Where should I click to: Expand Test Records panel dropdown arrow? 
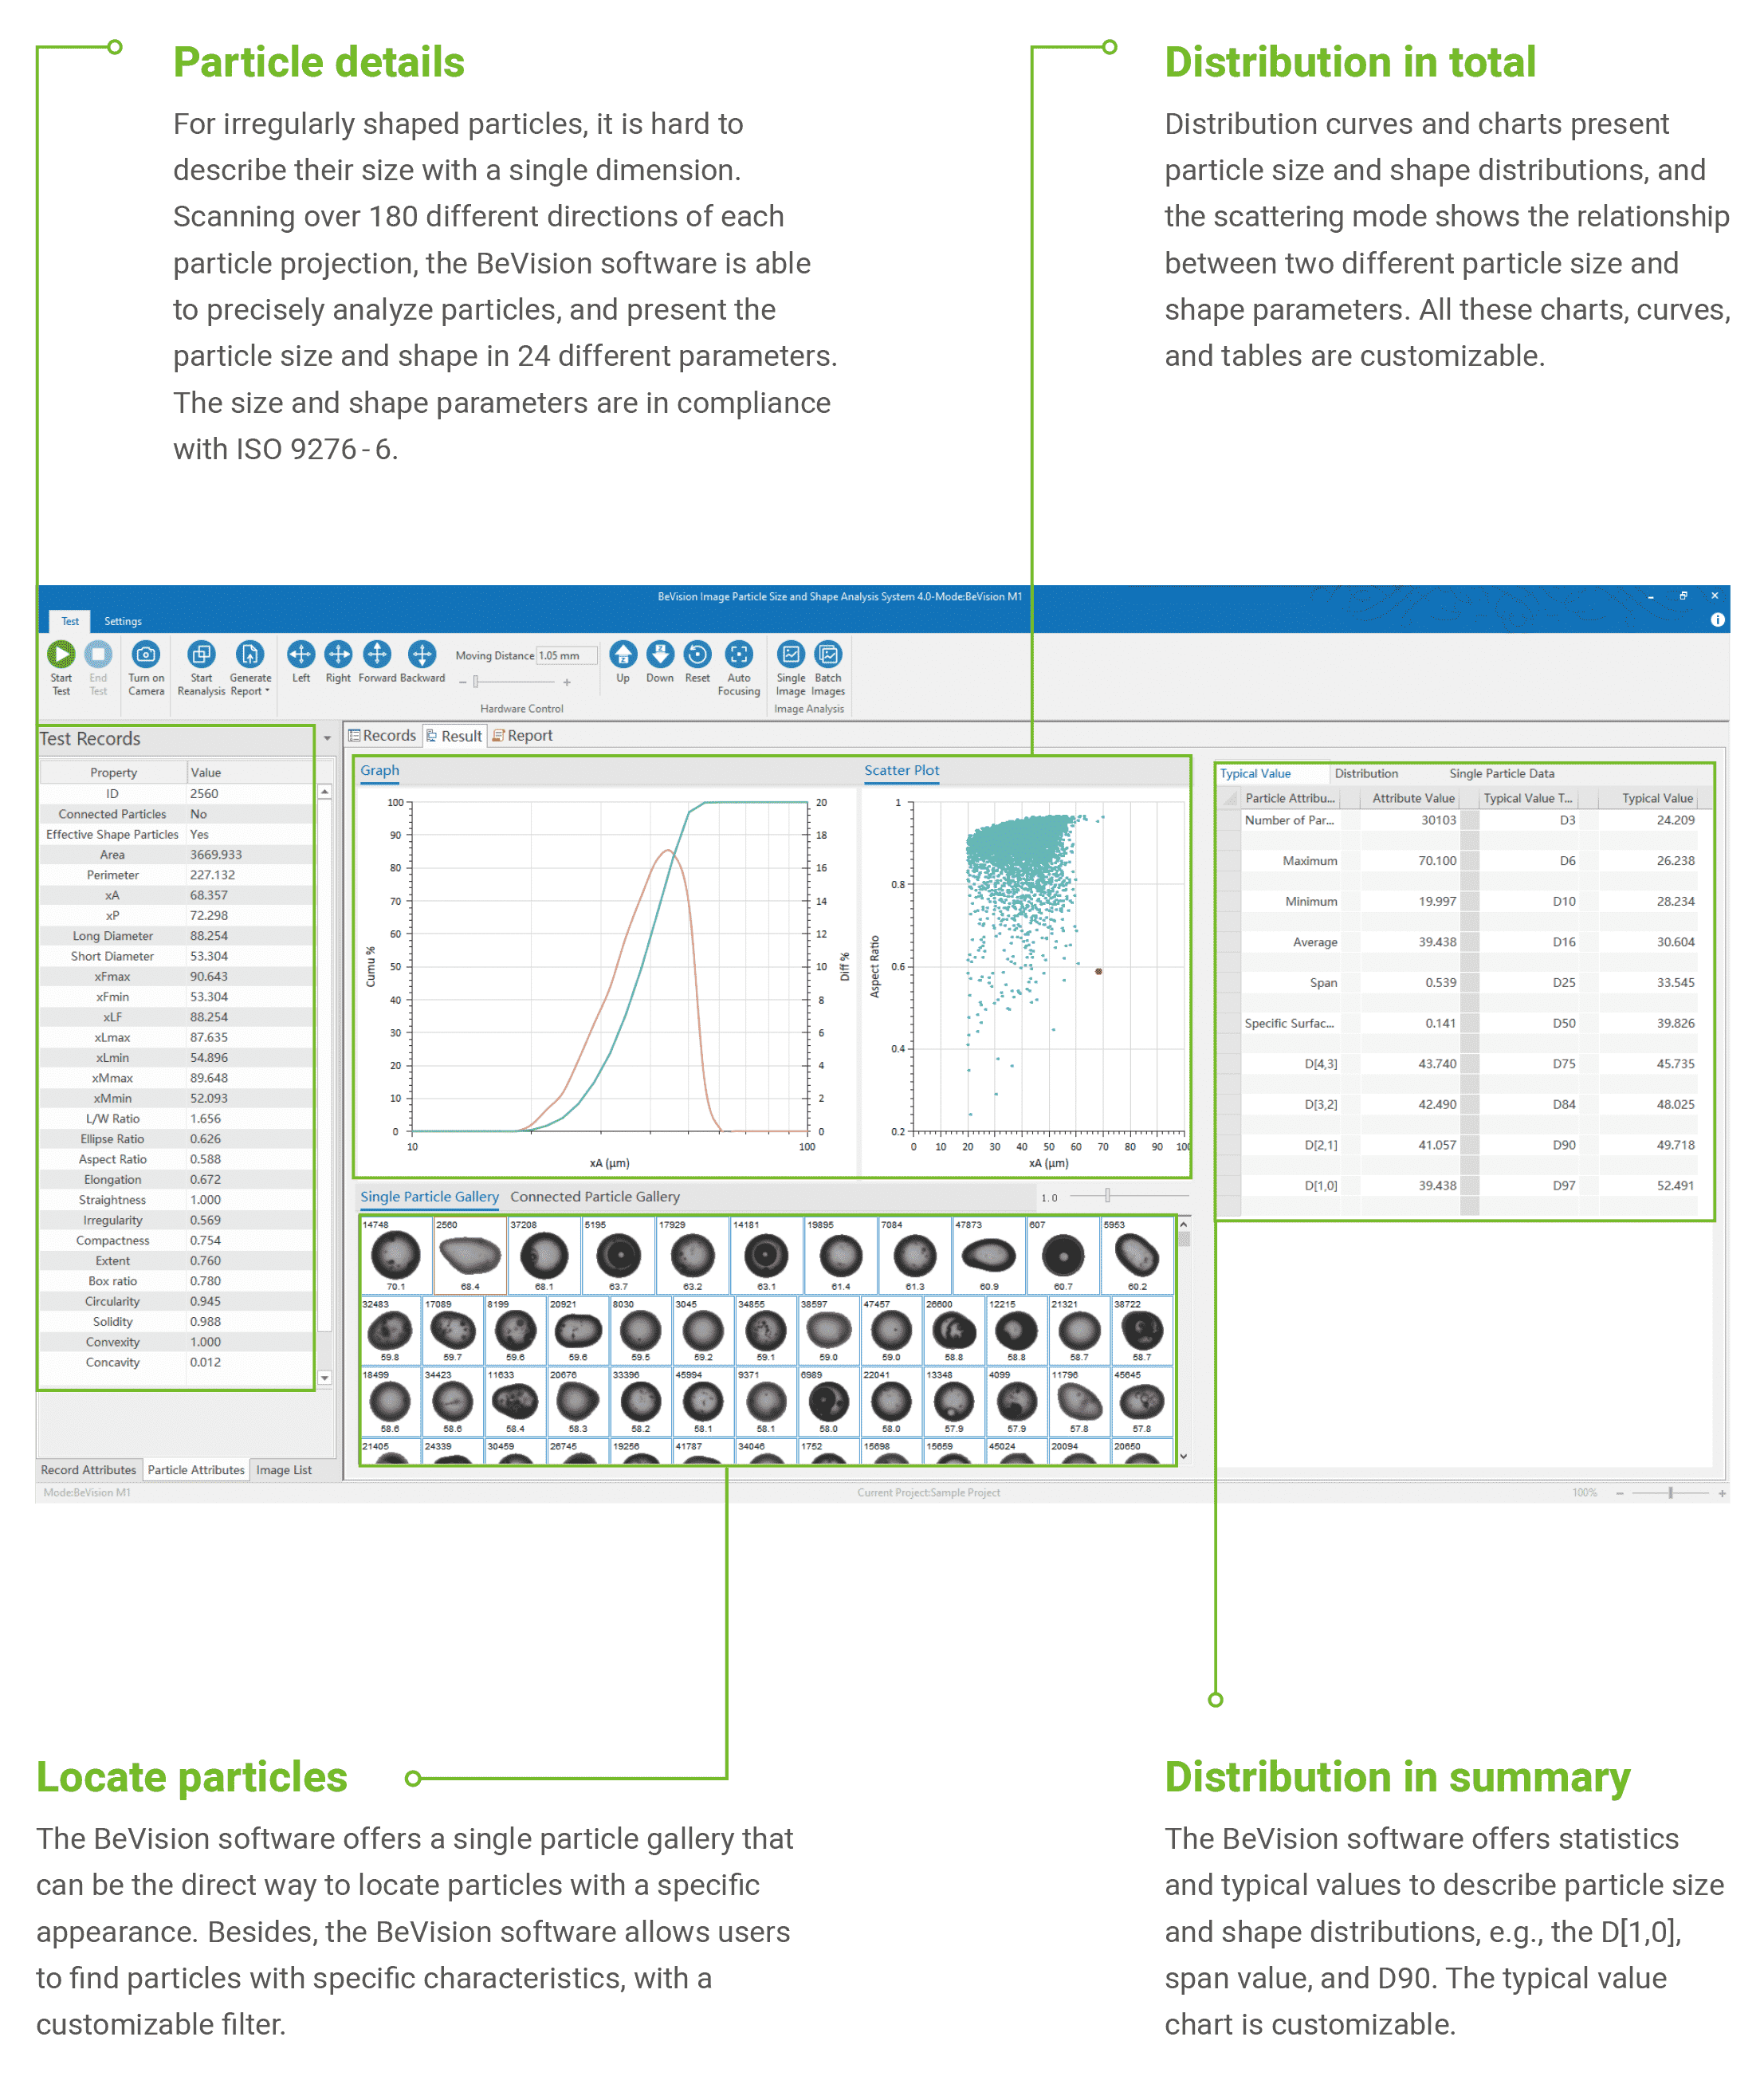(327, 739)
